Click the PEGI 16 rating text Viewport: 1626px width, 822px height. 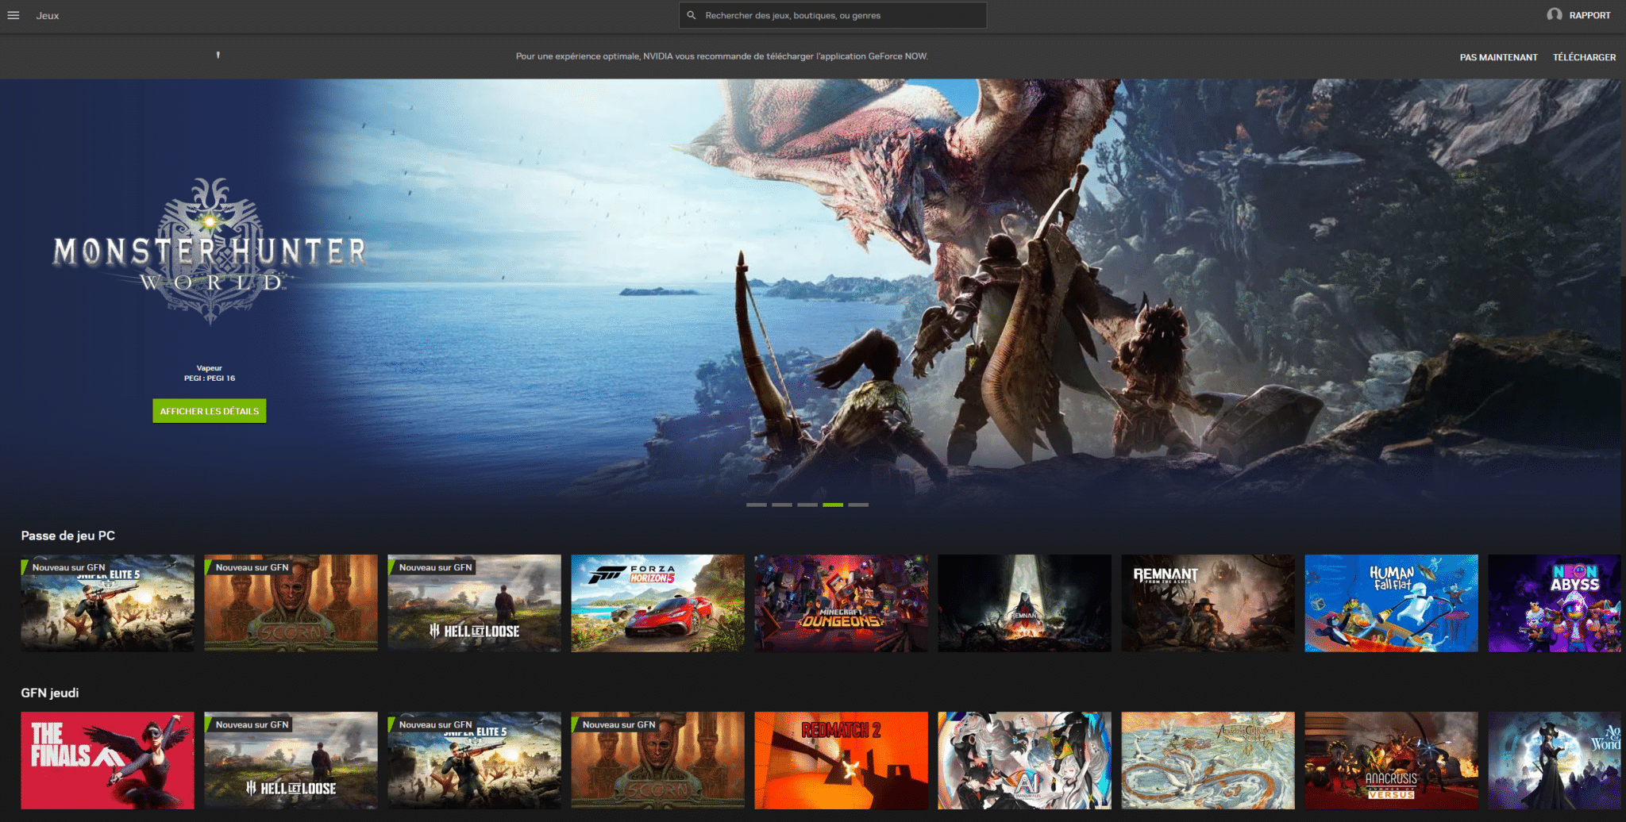210,378
